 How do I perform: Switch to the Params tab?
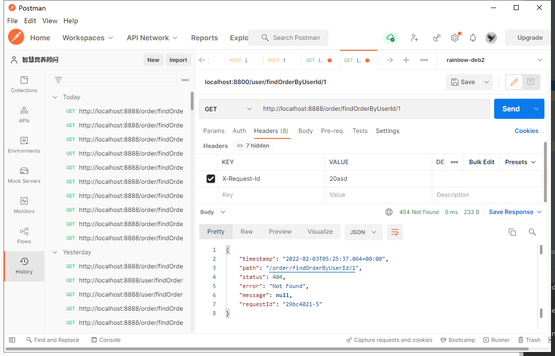pos(214,131)
